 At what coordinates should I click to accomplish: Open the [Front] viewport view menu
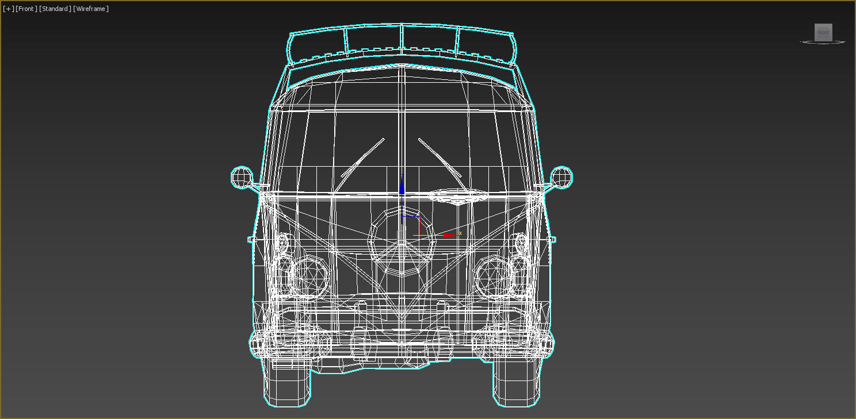[26, 9]
